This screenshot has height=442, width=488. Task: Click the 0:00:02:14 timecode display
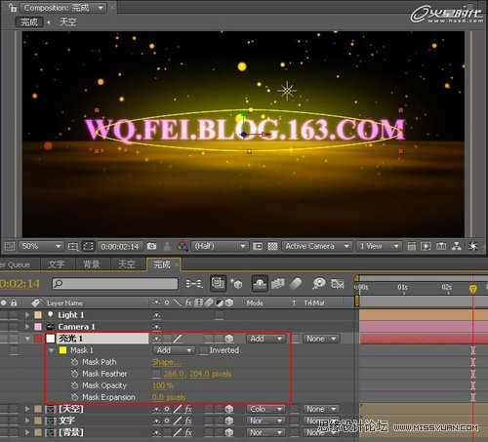coord(119,247)
